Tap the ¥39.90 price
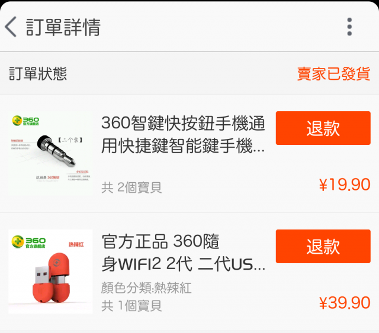This screenshot has width=379, height=333. [345, 303]
